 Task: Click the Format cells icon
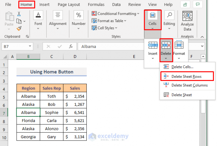coord(179,45)
